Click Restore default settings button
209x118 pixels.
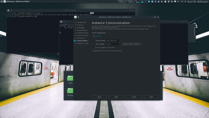click(131, 44)
